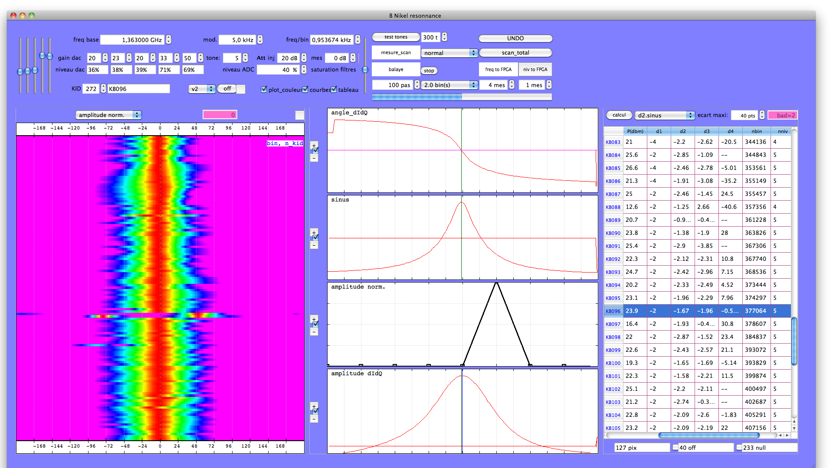833x468 pixels.
Task: Toggle the plot_couleur checkbox
Action: tap(264, 89)
